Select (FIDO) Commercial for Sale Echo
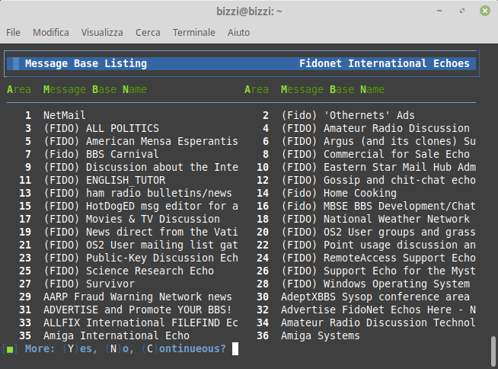This screenshot has height=369, width=498. point(375,154)
